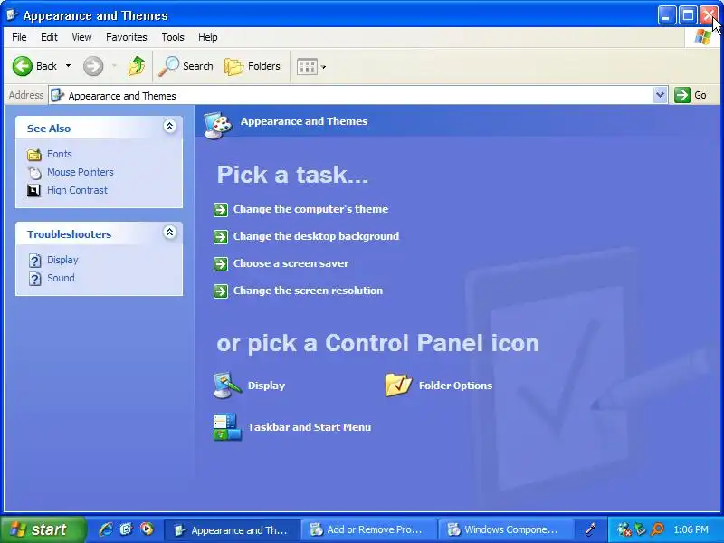Open the File menu

click(x=19, y=37)
